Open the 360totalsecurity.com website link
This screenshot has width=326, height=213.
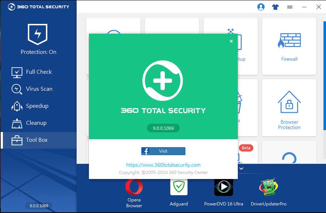[x=163, y=165]
